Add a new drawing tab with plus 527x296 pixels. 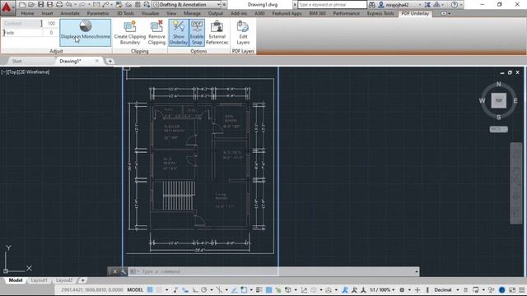point(110,61)
